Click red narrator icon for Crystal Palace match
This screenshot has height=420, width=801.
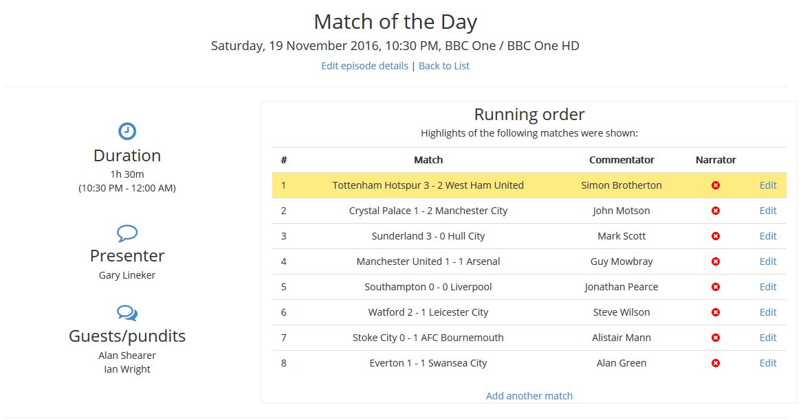click(x=716, y=211)
